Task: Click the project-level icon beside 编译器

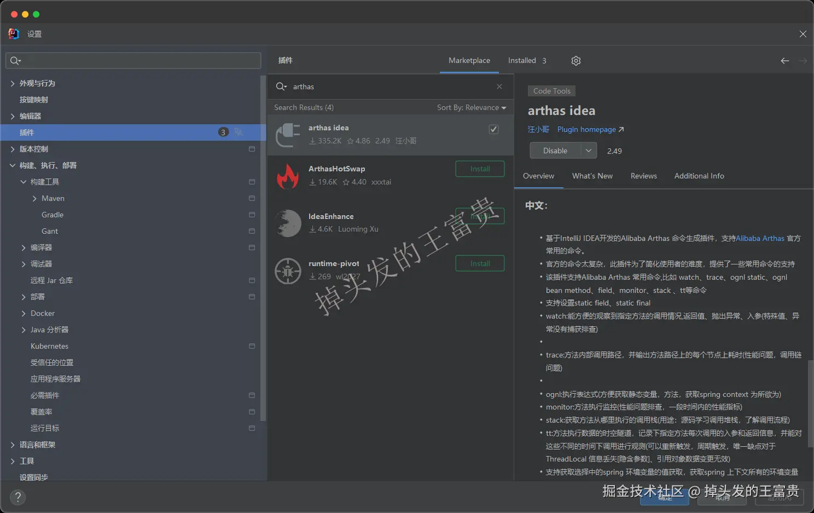Action: click(x=252, y=247)
